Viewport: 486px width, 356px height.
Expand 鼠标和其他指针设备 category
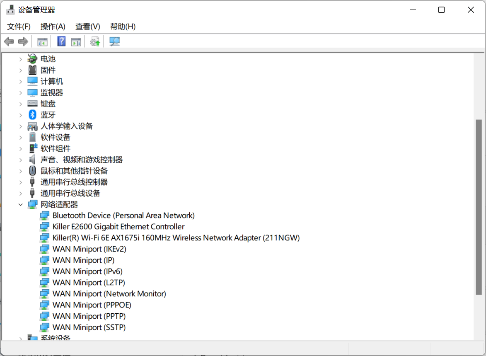[x=20, y=171]
